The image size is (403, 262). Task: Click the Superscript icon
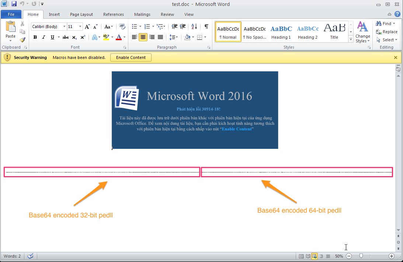(x=83, y=37)
